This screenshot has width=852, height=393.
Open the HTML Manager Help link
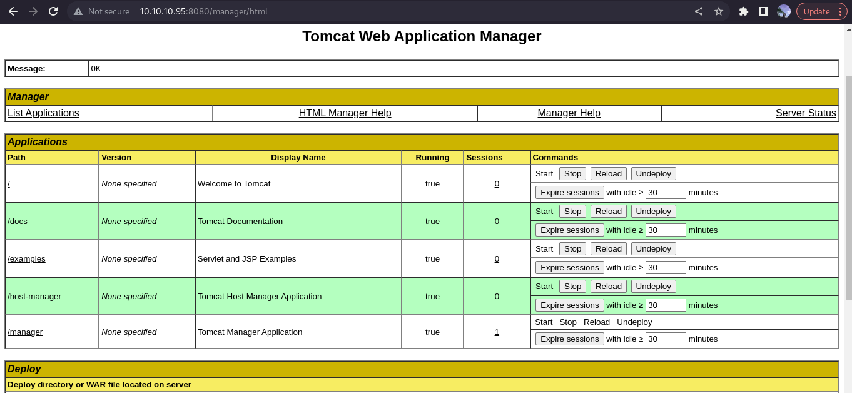click(345, 113)
